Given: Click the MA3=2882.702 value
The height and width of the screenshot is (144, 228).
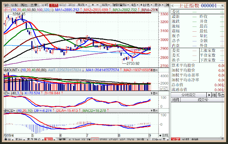Looking at the screenshot, I should (125, 10).
